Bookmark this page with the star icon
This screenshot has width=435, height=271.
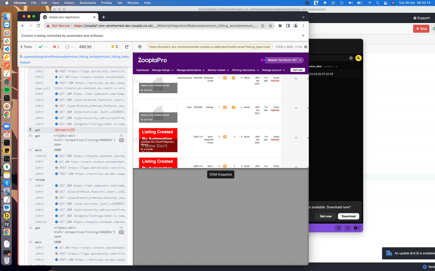[x=270, y=26]
